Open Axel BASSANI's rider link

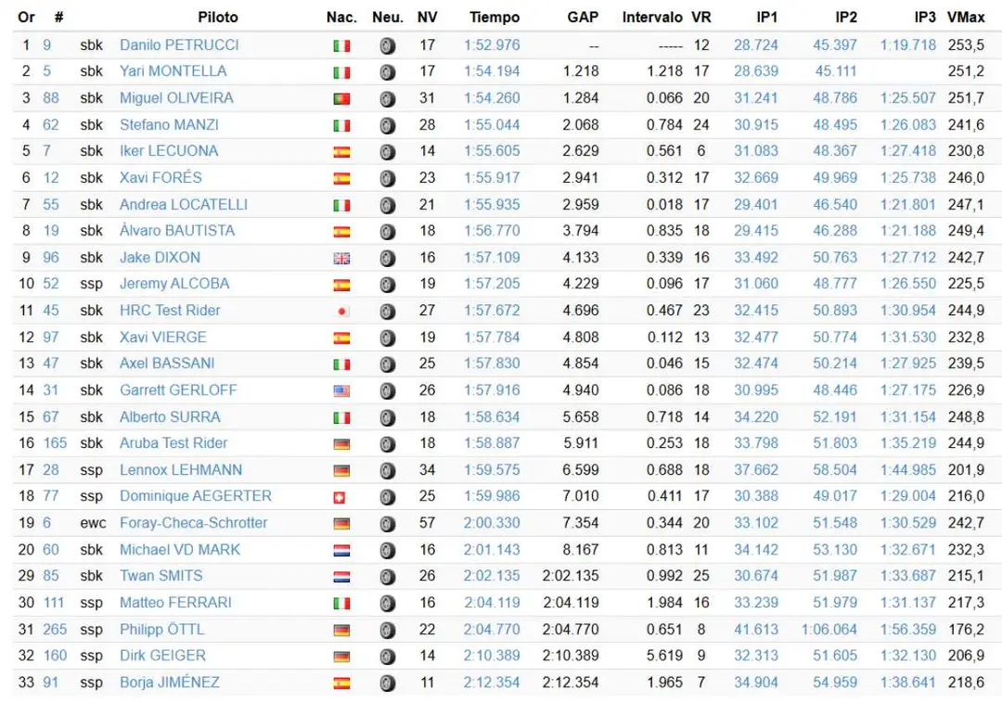tap(167, 363)
